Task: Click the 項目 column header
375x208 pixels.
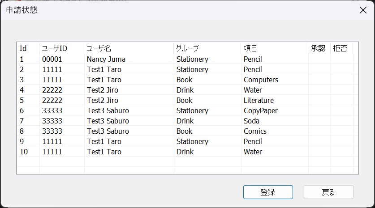Action: tap(274, 48)
